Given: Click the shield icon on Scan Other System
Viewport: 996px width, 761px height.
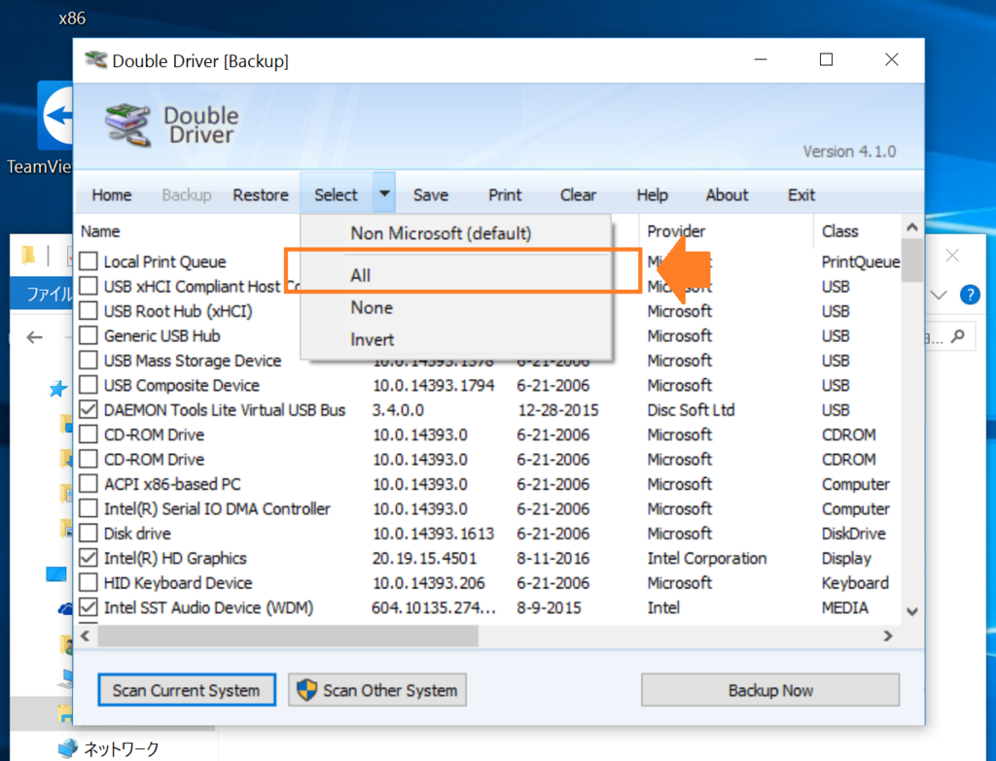Looking at the screenshot, I should 306,690.
